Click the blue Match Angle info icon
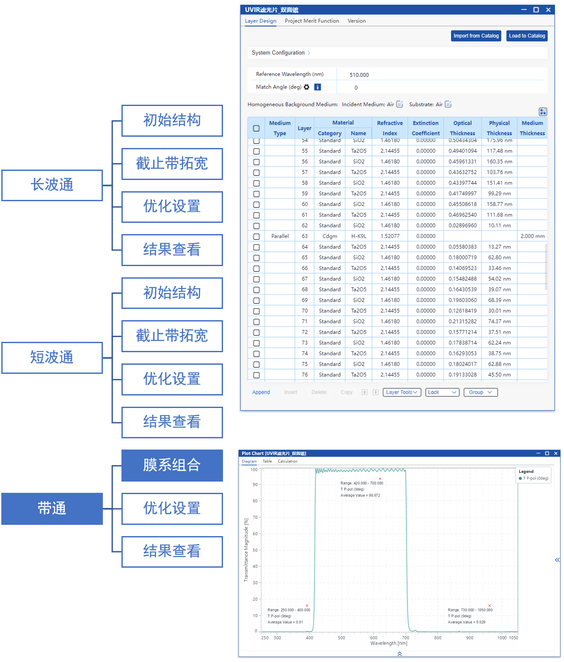This screenshot has height=662, width=564. point(317,87)
